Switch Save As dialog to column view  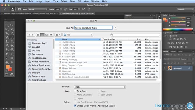(x=46, y=35)
